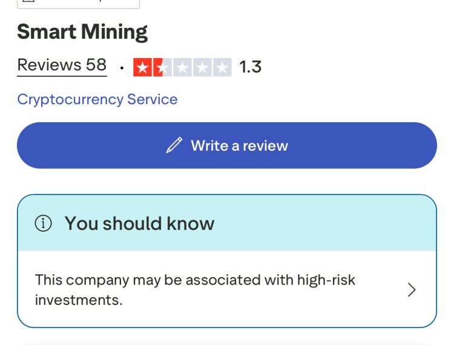
Task: Click the first red star
Action: click(x=143, y=67)
